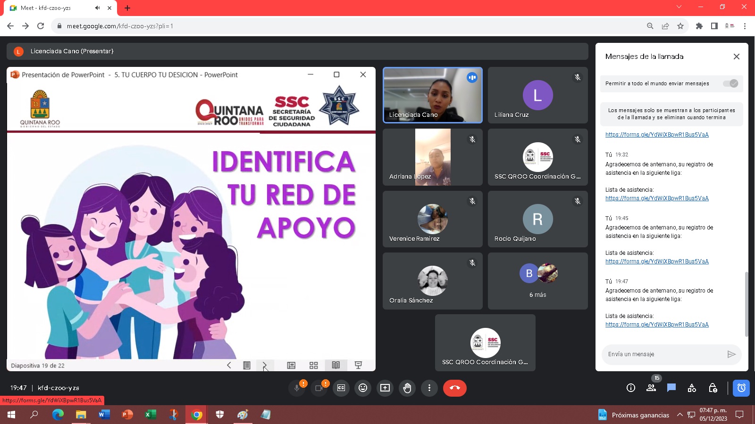
Task: Open Windows notification center icon
Action: pyautogui.click(x=740, y=415)
